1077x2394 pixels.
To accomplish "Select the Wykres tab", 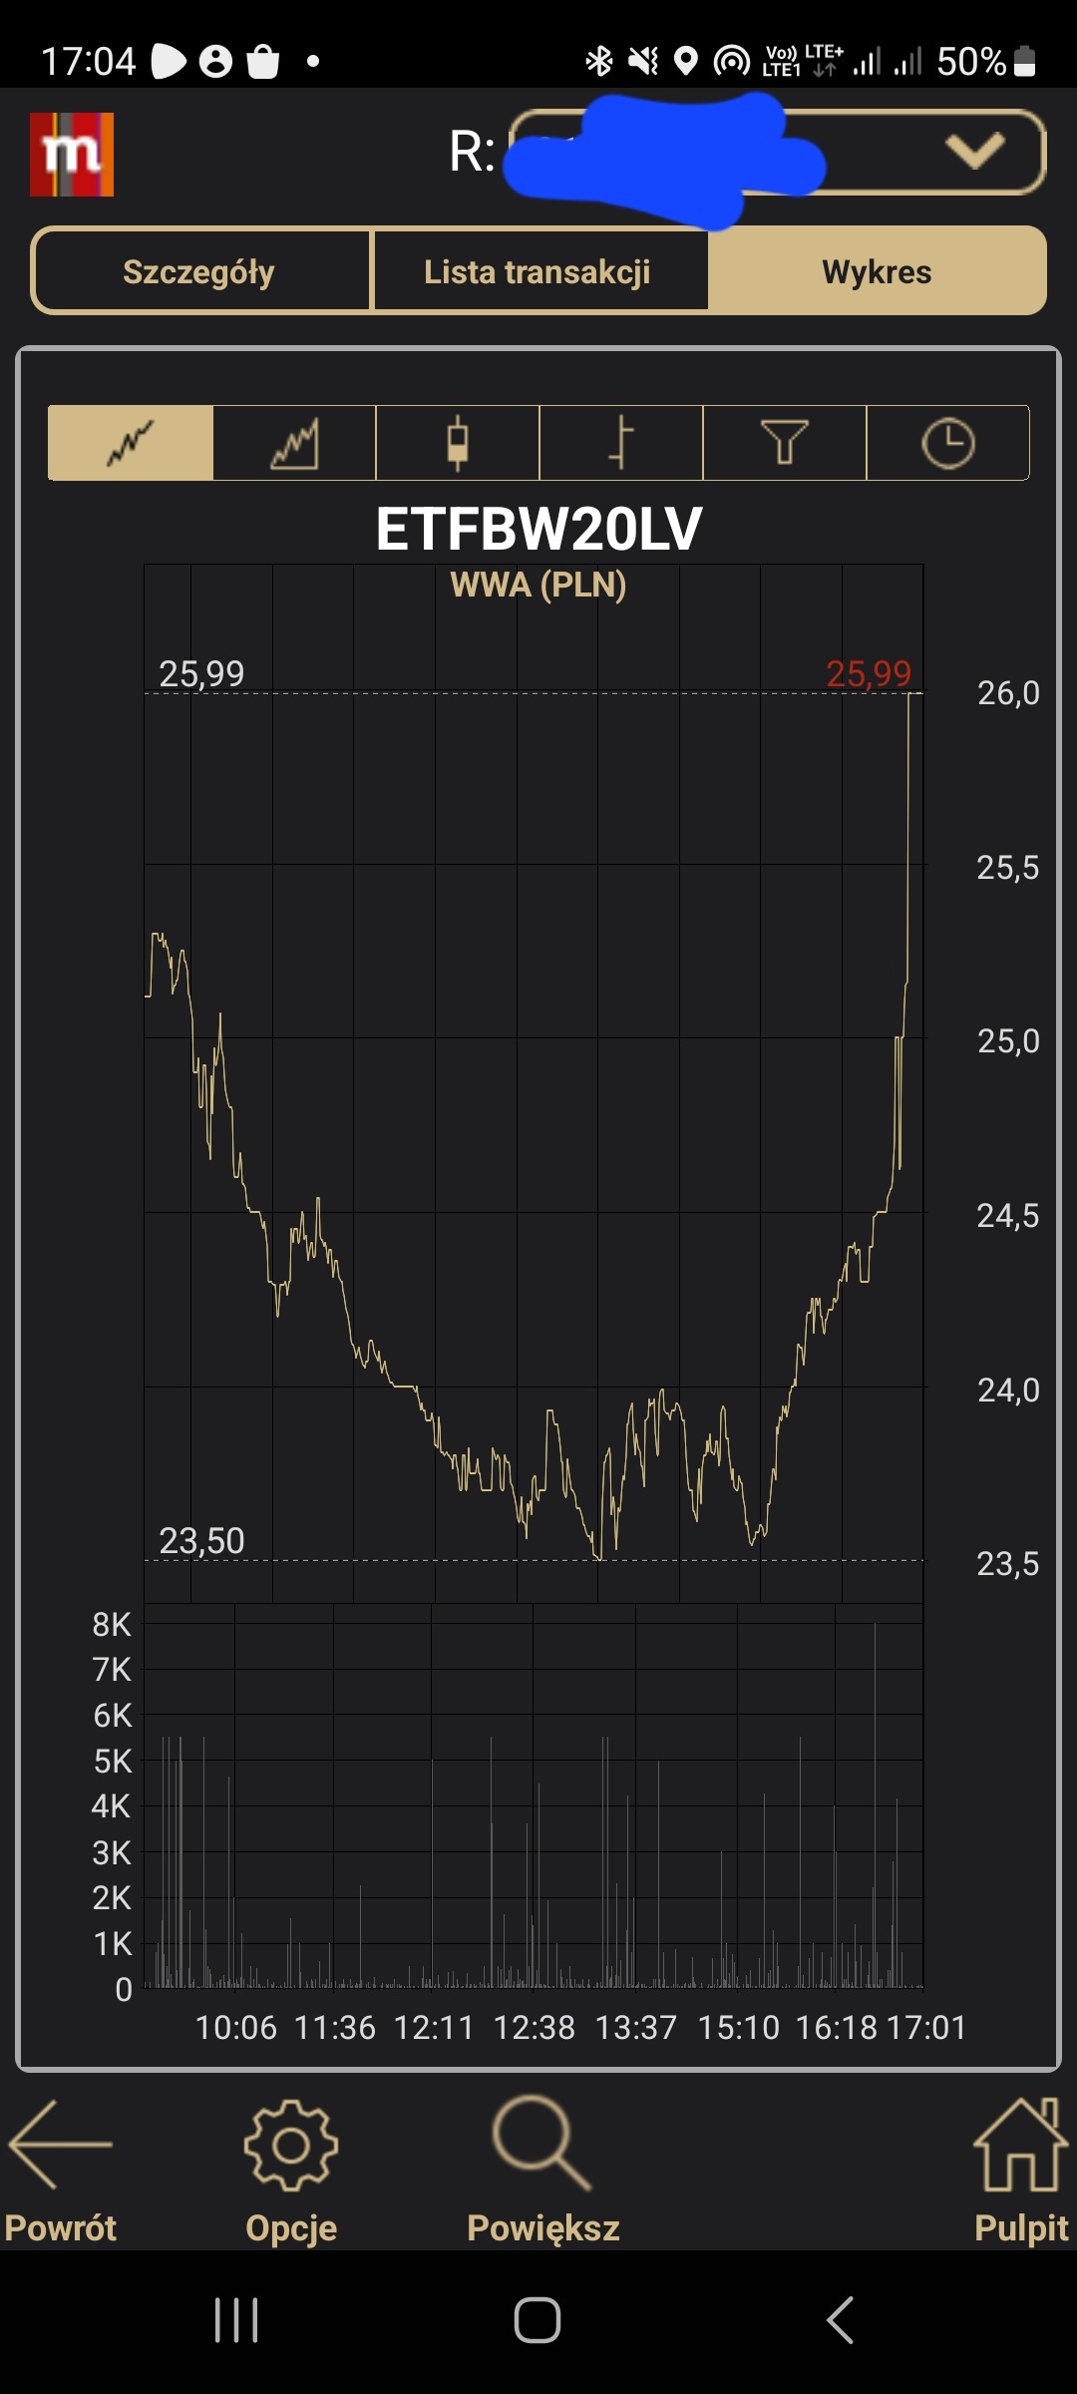I will coord(877,271).
